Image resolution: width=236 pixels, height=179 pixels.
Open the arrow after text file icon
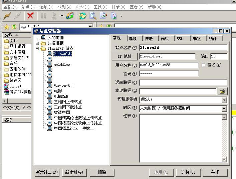click(x=121, y=16)
